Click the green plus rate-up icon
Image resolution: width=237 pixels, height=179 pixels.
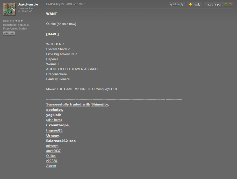point(226,4)
